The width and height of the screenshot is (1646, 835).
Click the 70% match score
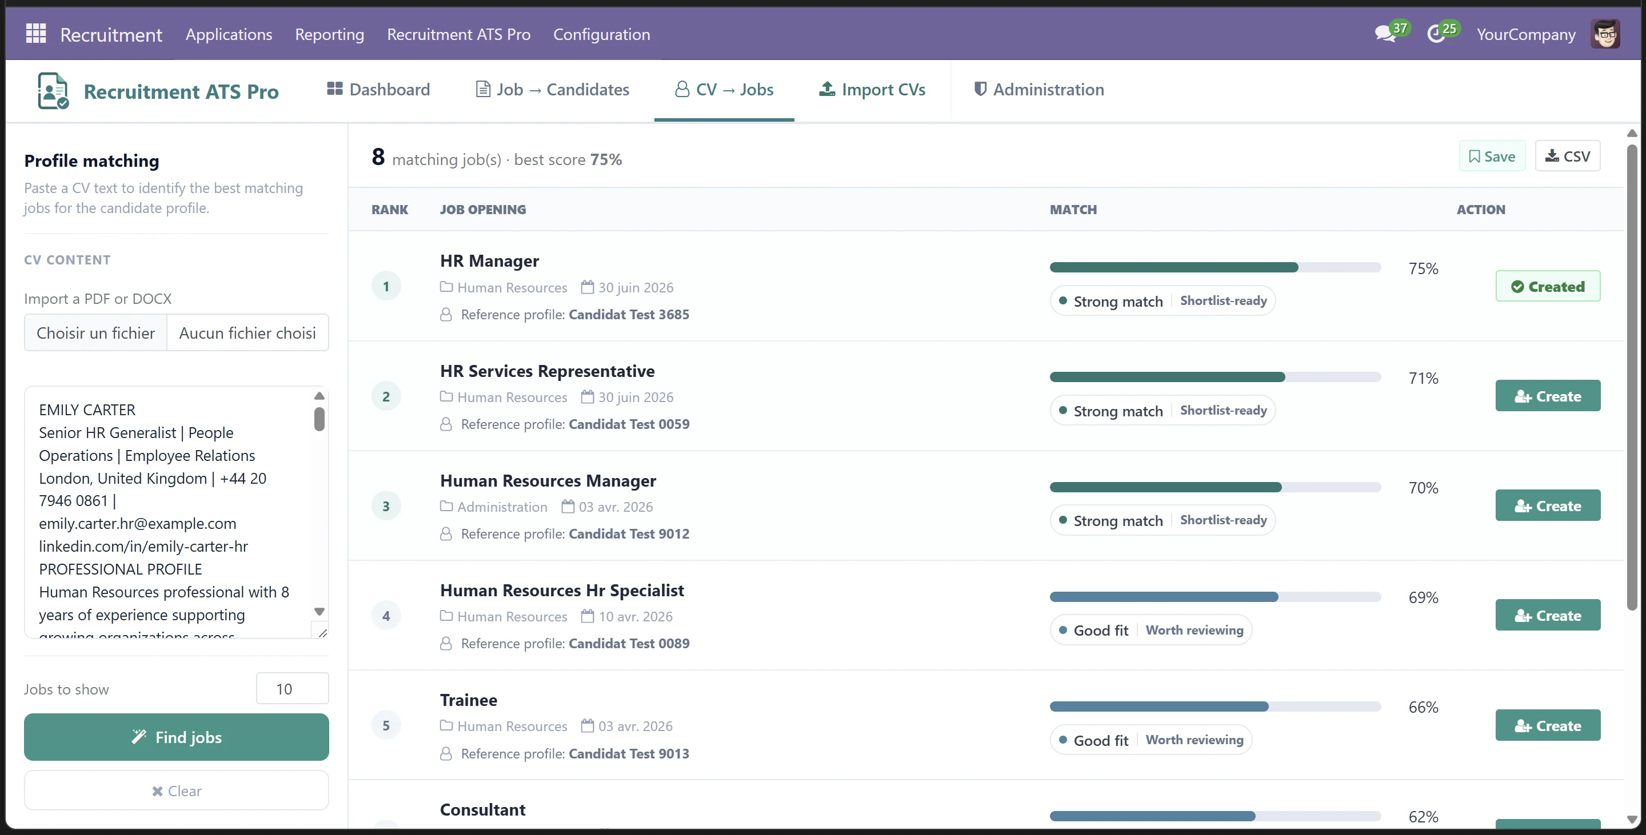click(1424, 487)
